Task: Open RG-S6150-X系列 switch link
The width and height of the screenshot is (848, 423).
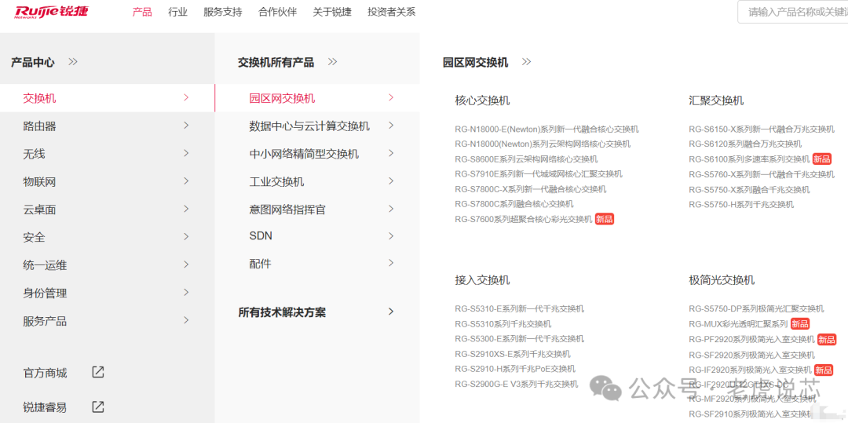Action: [x=762, y=129]
